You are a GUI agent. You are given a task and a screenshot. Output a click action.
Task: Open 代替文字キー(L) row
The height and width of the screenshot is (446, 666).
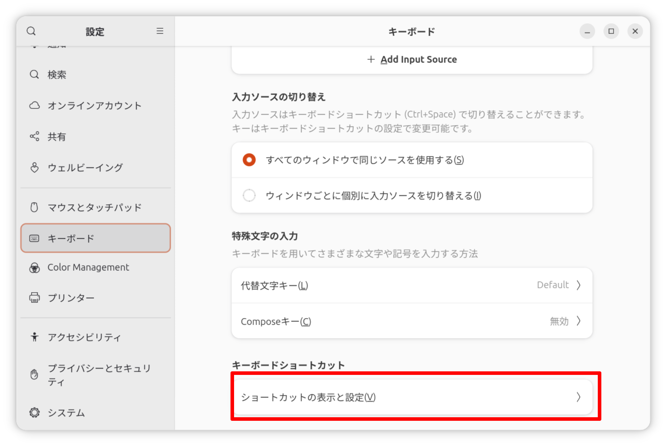click(412, 285)
